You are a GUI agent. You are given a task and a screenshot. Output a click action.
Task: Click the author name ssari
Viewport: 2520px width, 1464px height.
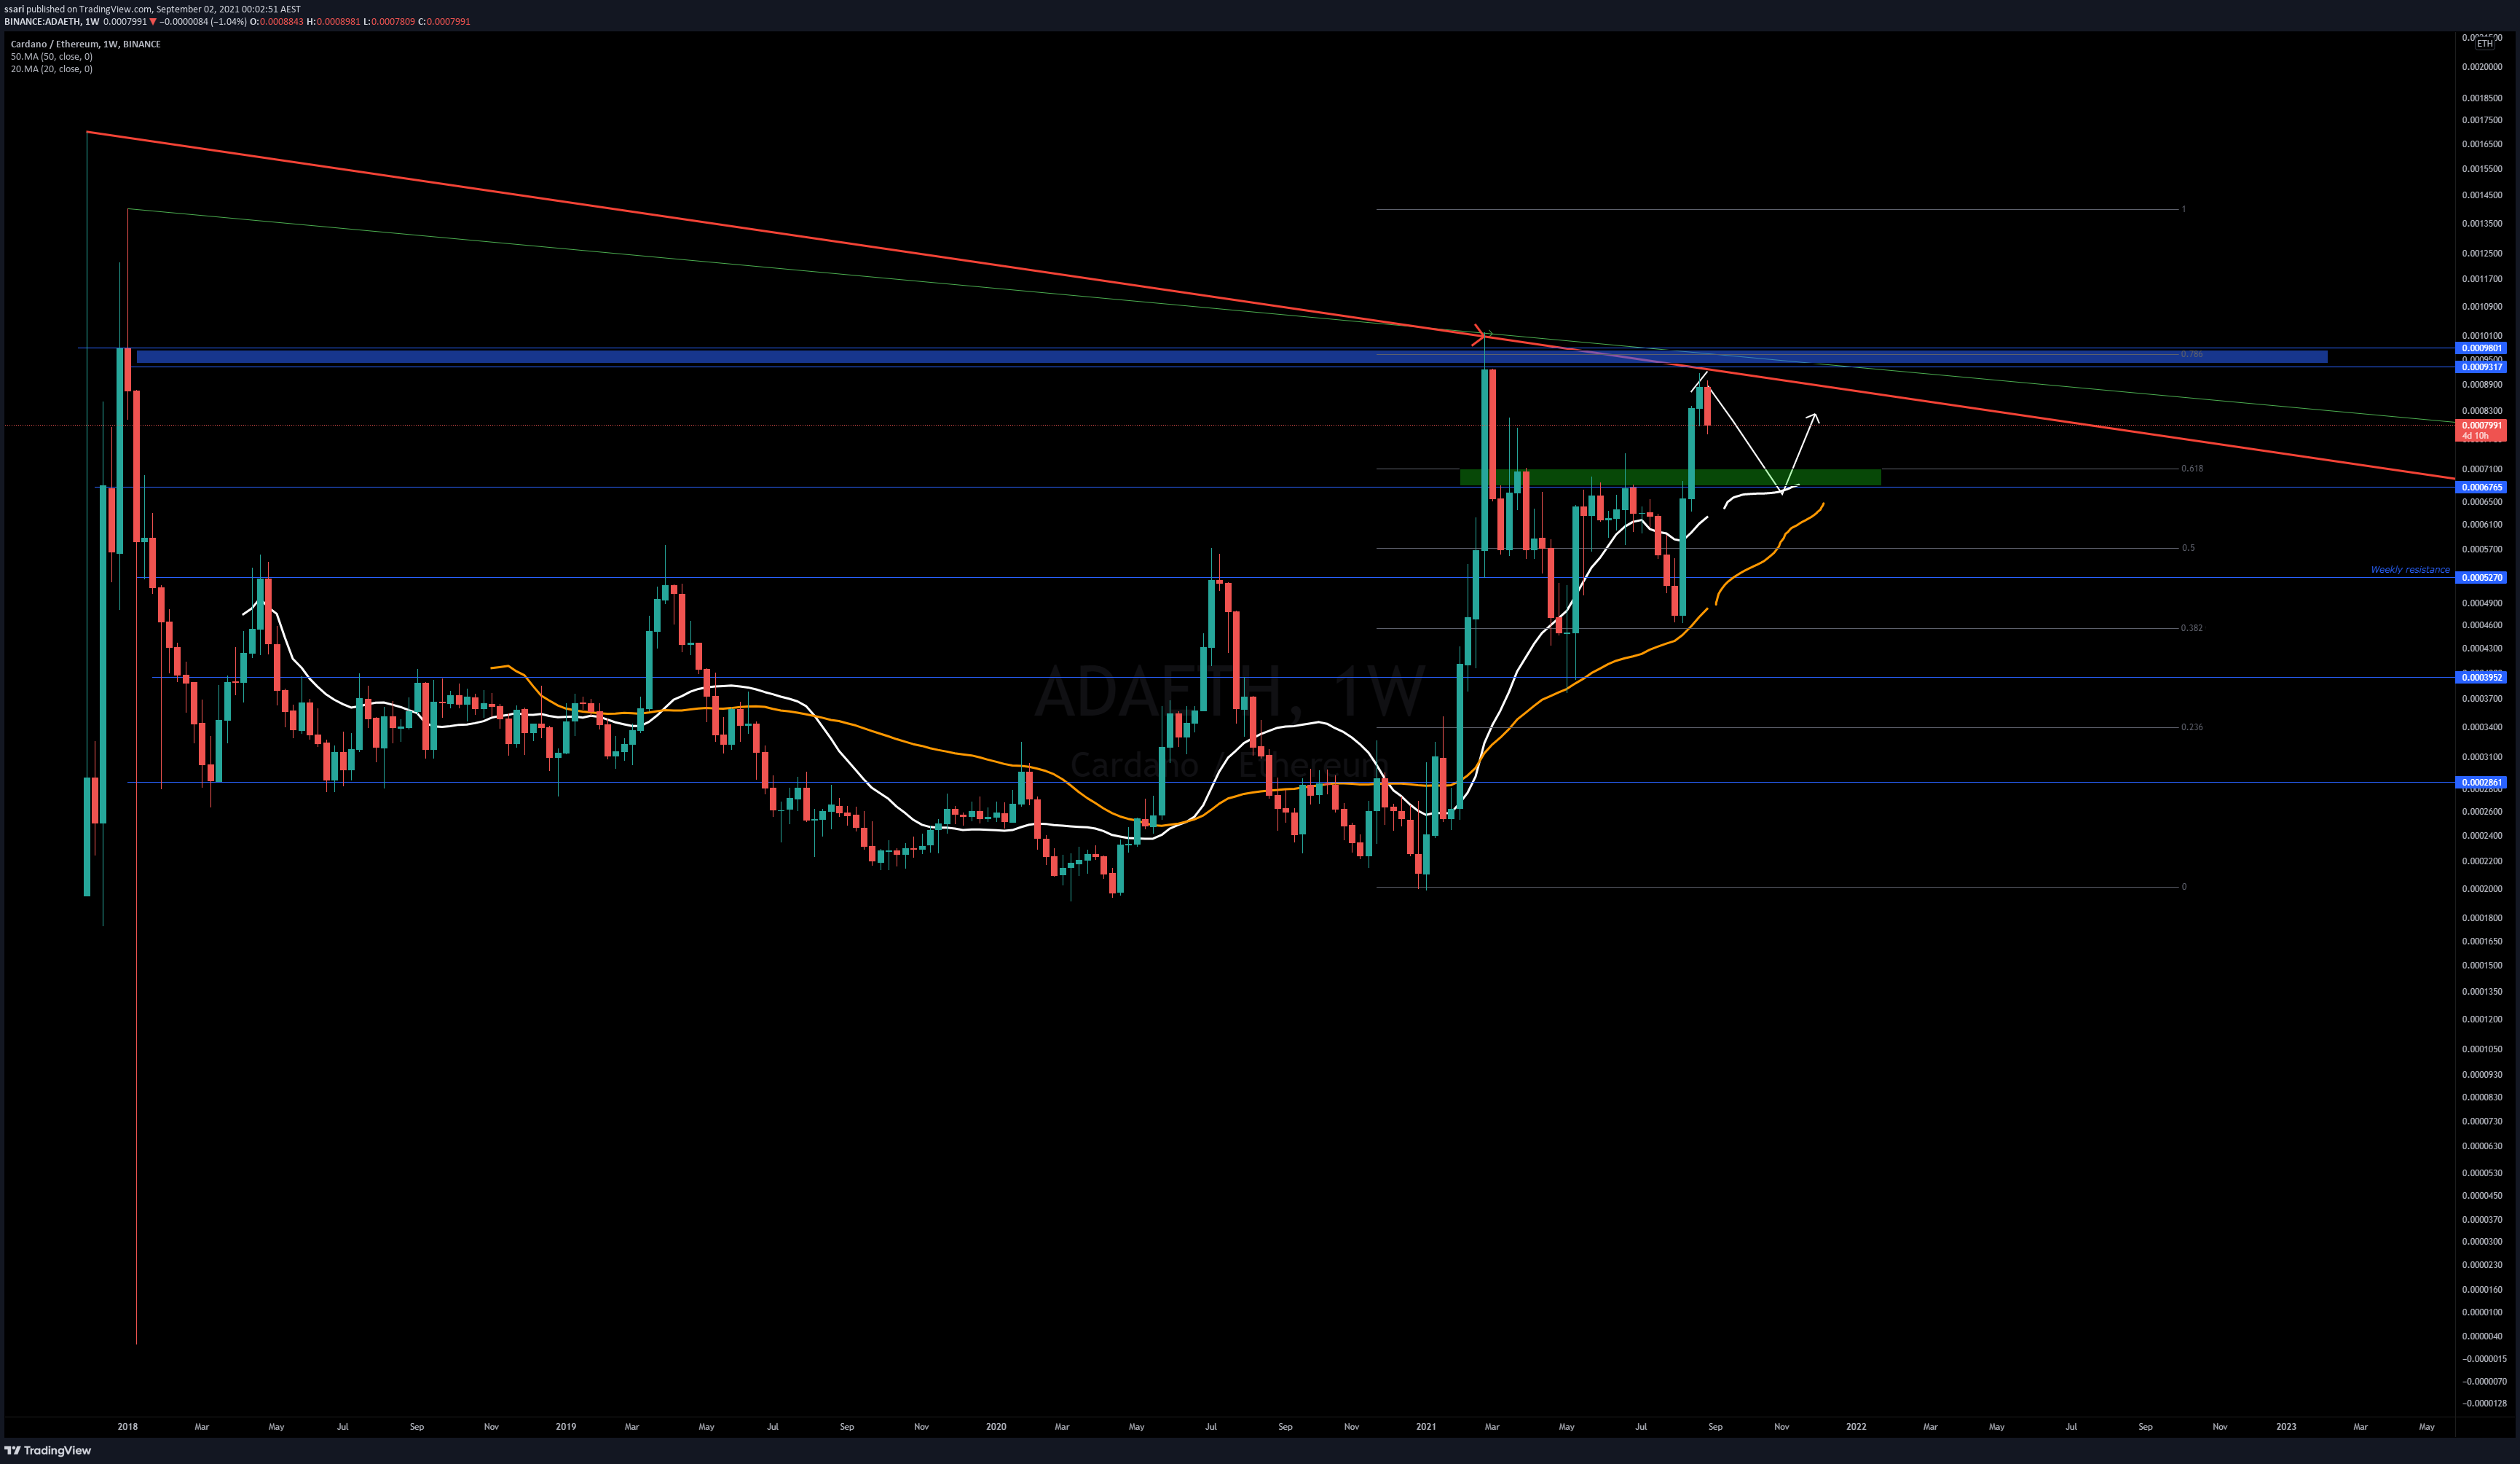pos(14,9)
